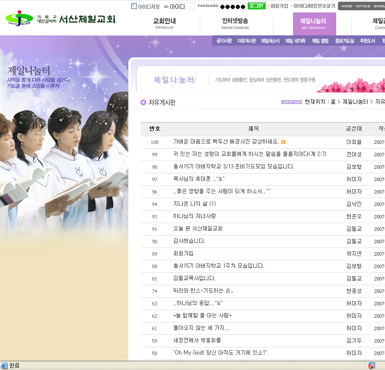Open post '귀 있는 자는 성령이 교회들에게...'
Image resolution: width=385 pixels, height=370 pixels.
coord(250,154)
